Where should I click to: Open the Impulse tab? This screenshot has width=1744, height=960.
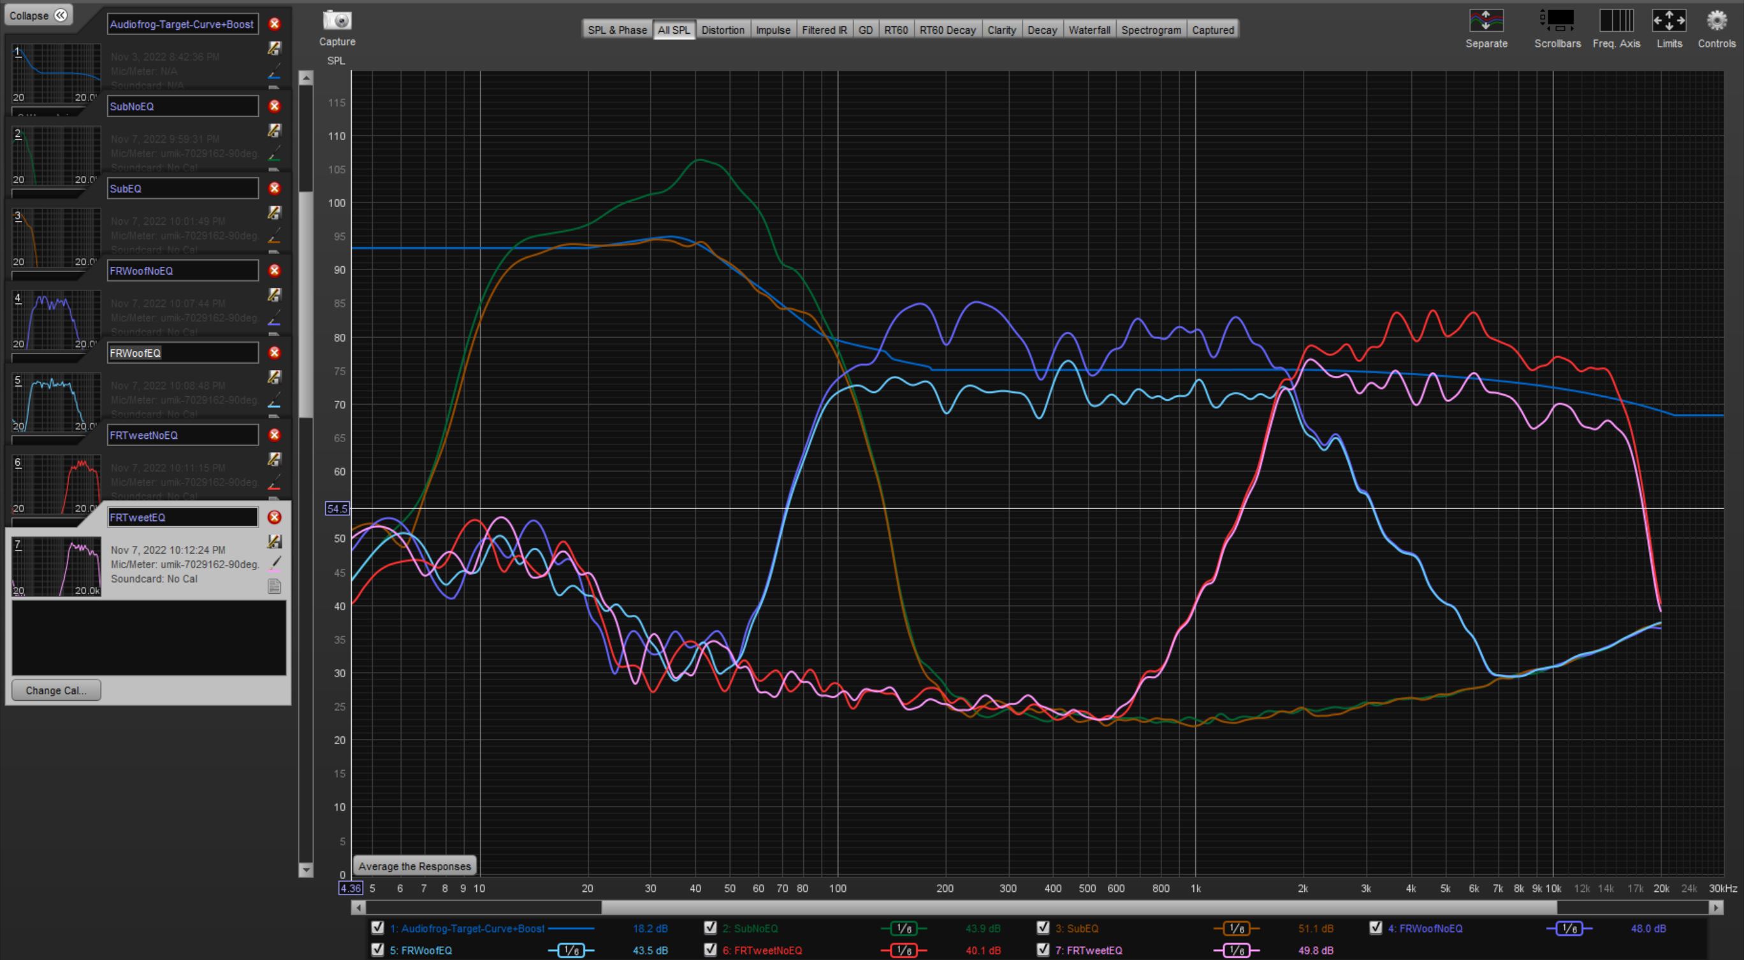[773, 30]
